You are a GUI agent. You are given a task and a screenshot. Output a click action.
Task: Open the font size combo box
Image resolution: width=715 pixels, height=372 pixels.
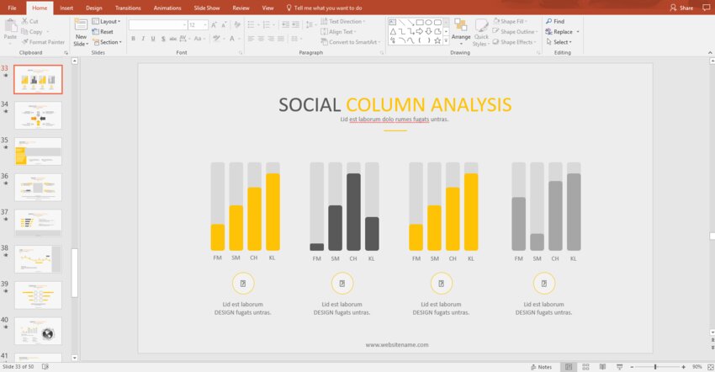tap(197, 25)
